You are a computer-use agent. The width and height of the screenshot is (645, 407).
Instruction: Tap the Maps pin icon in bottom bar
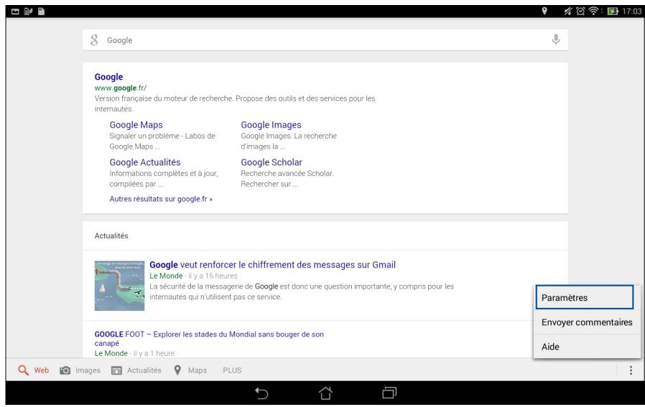click(x=177, y=370)
